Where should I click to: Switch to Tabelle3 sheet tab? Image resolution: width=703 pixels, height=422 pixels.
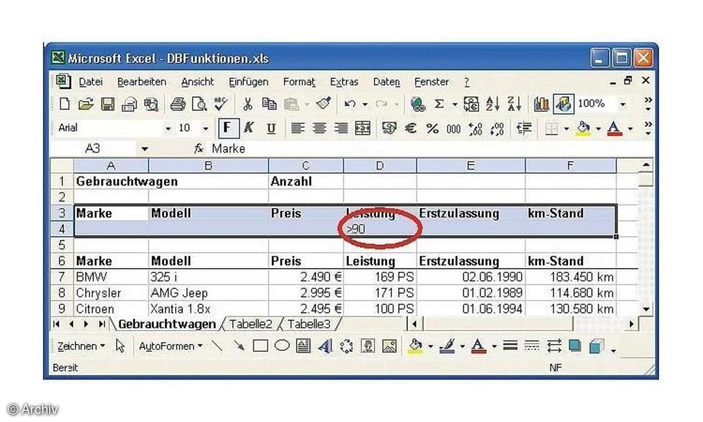click(309, 324)
